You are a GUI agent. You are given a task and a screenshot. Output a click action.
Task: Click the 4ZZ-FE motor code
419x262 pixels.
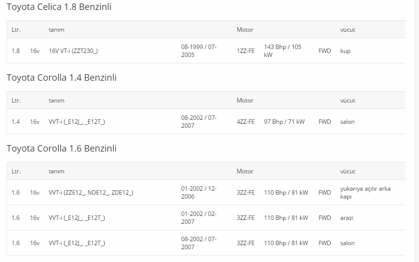click(245, 122)
